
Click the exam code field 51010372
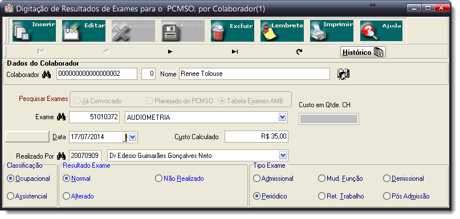tap(94, 117)
